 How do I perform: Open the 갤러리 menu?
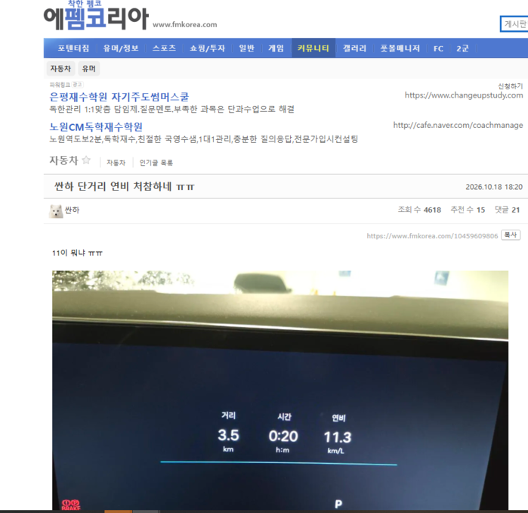pyautogui.click(x=354, y=48)
